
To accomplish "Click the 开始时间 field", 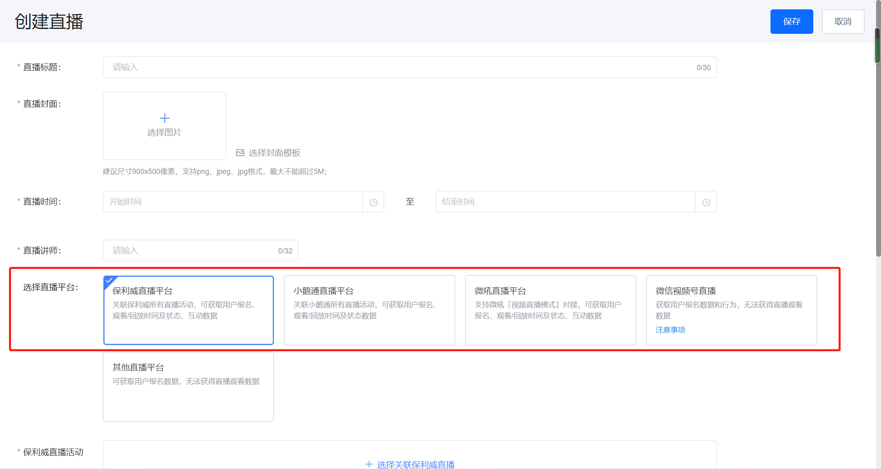I will tap(232, 202).
